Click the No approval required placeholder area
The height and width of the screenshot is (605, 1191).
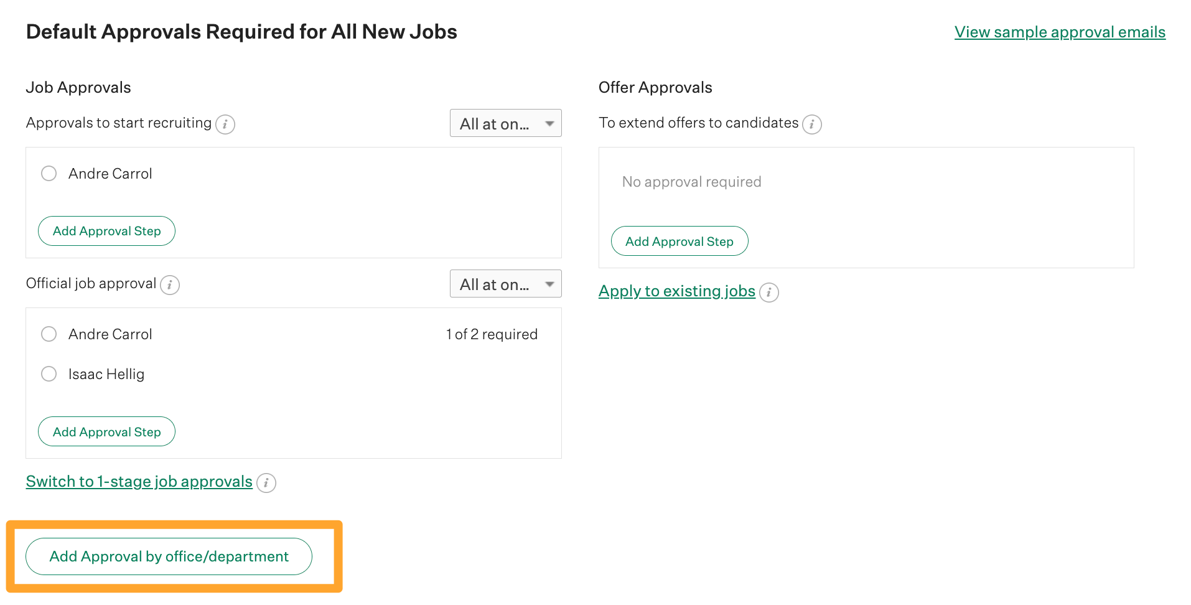691,181
